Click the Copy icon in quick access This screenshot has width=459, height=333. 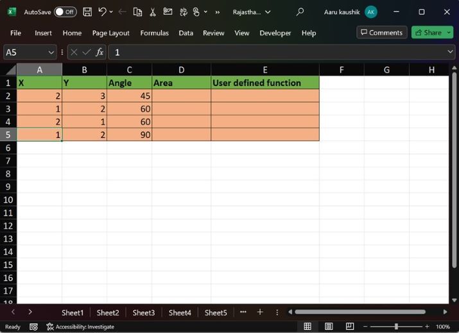point(137,12)
